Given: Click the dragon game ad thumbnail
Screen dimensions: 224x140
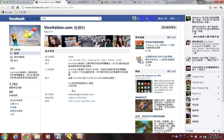Looking at the screenshot, I should point(144,106).
